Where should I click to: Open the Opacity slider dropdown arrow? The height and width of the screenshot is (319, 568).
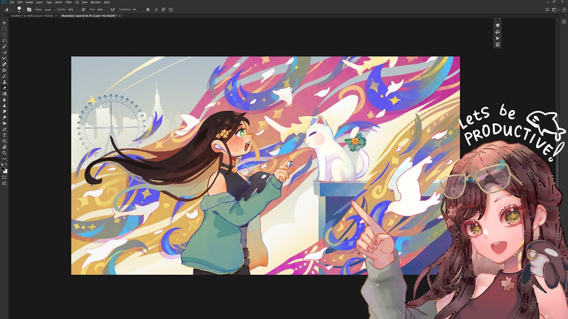point(77,9)
